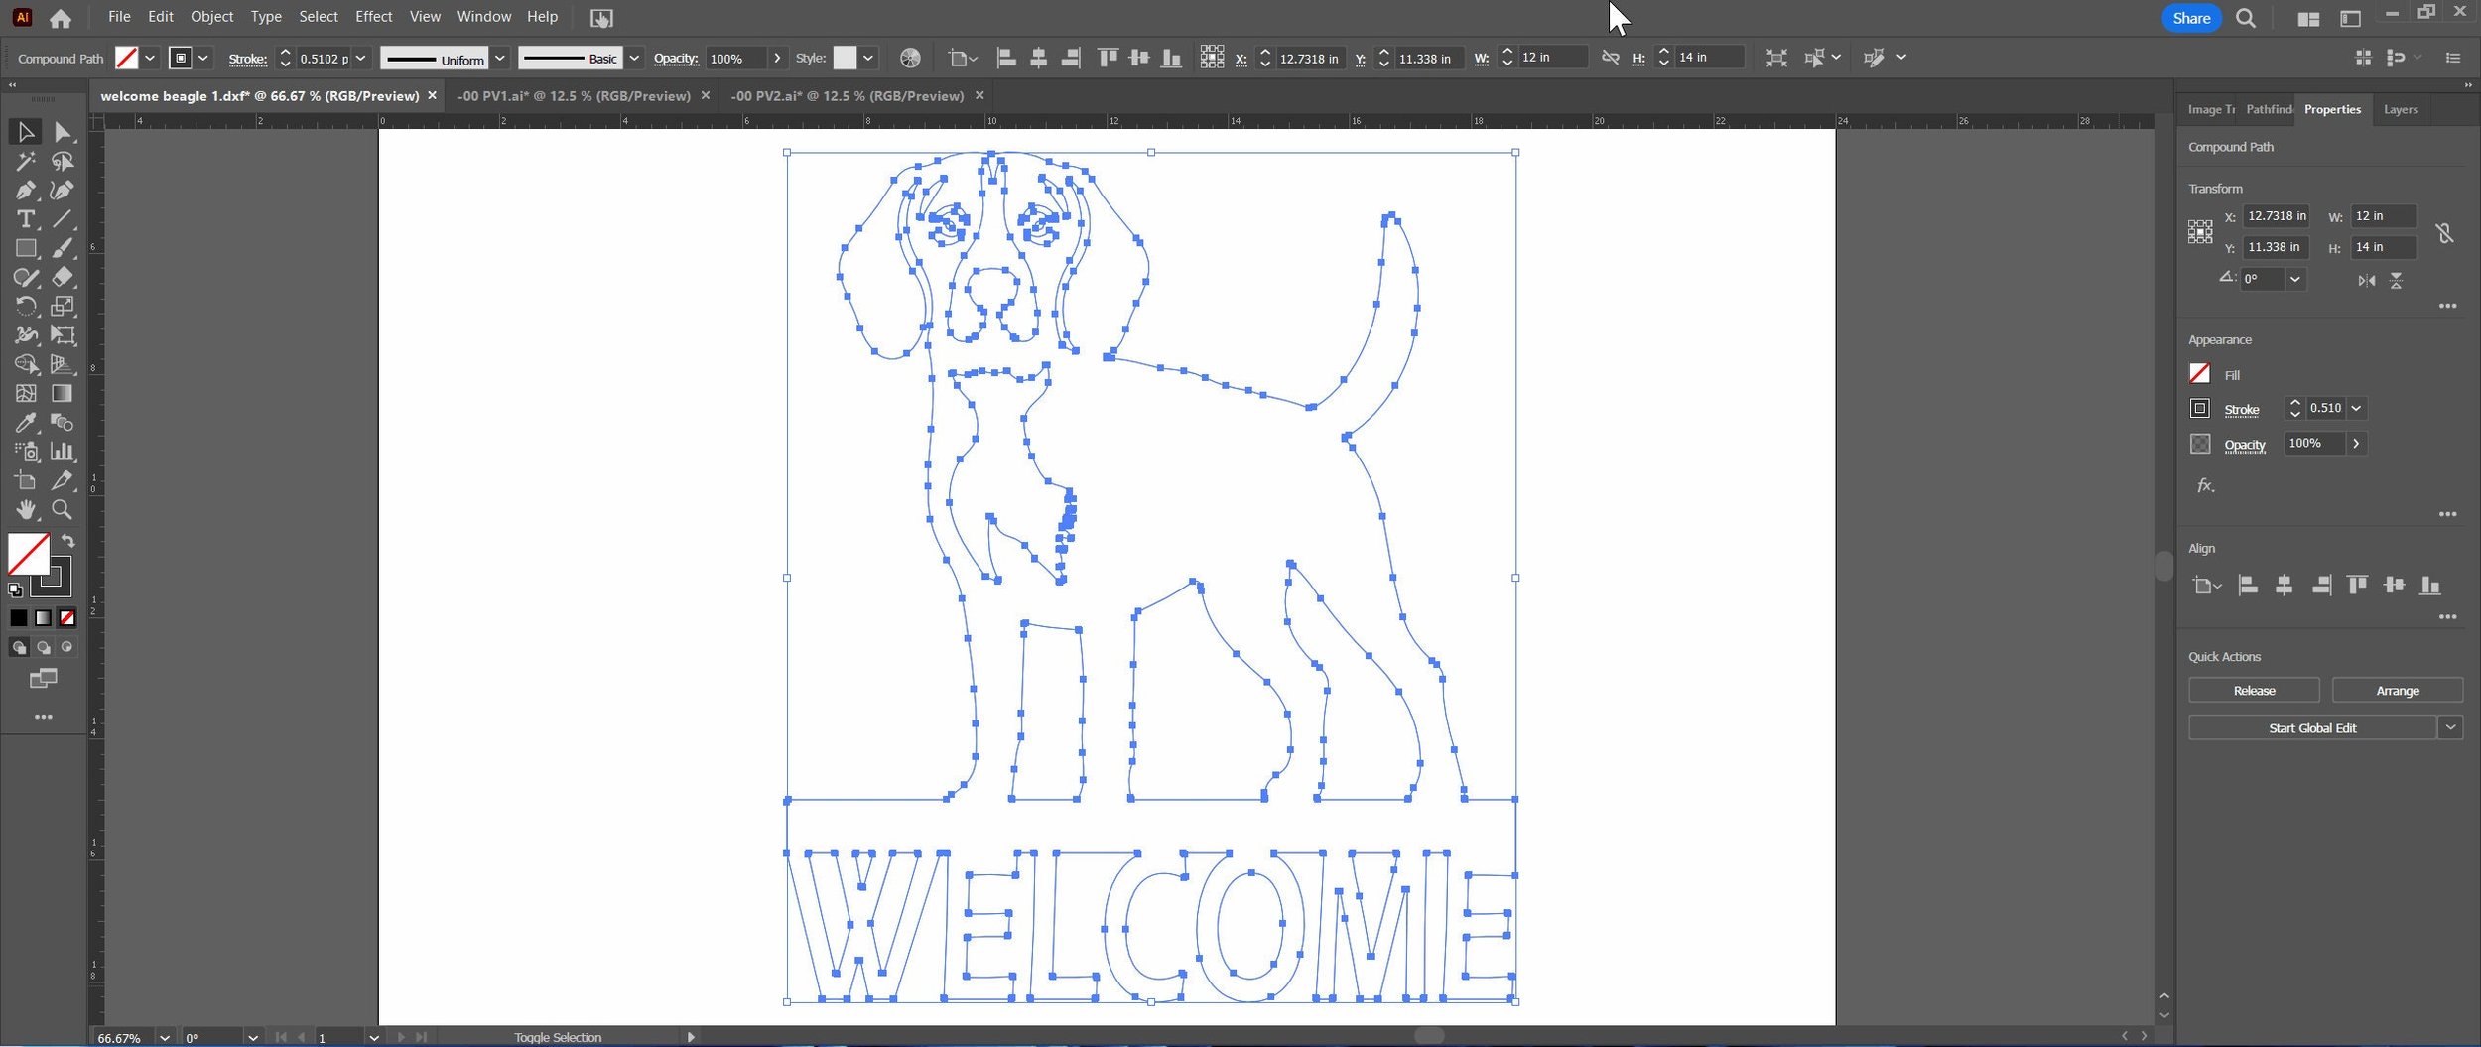Screen dimensions: 2481x1047
Task: Select the Paintbrush tool
Action: point(63,248)
